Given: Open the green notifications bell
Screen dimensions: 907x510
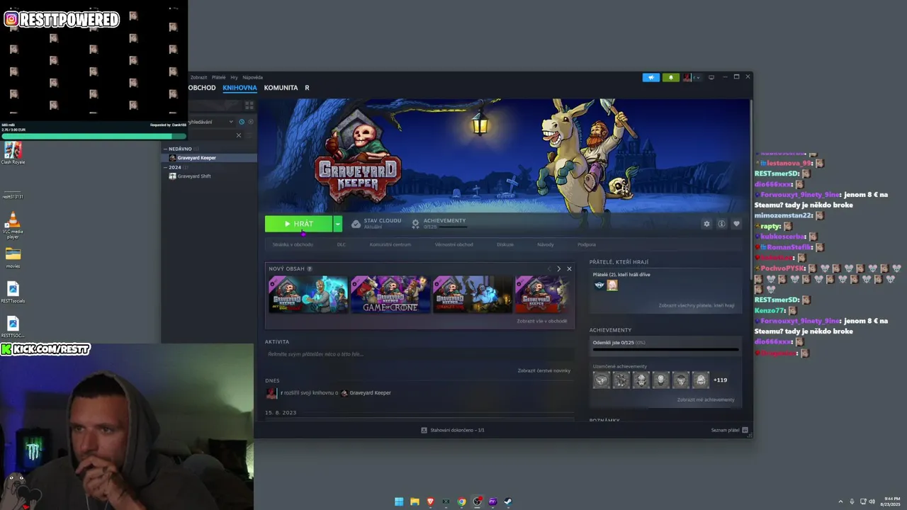Looking at the screenshot, I should 670,77.
